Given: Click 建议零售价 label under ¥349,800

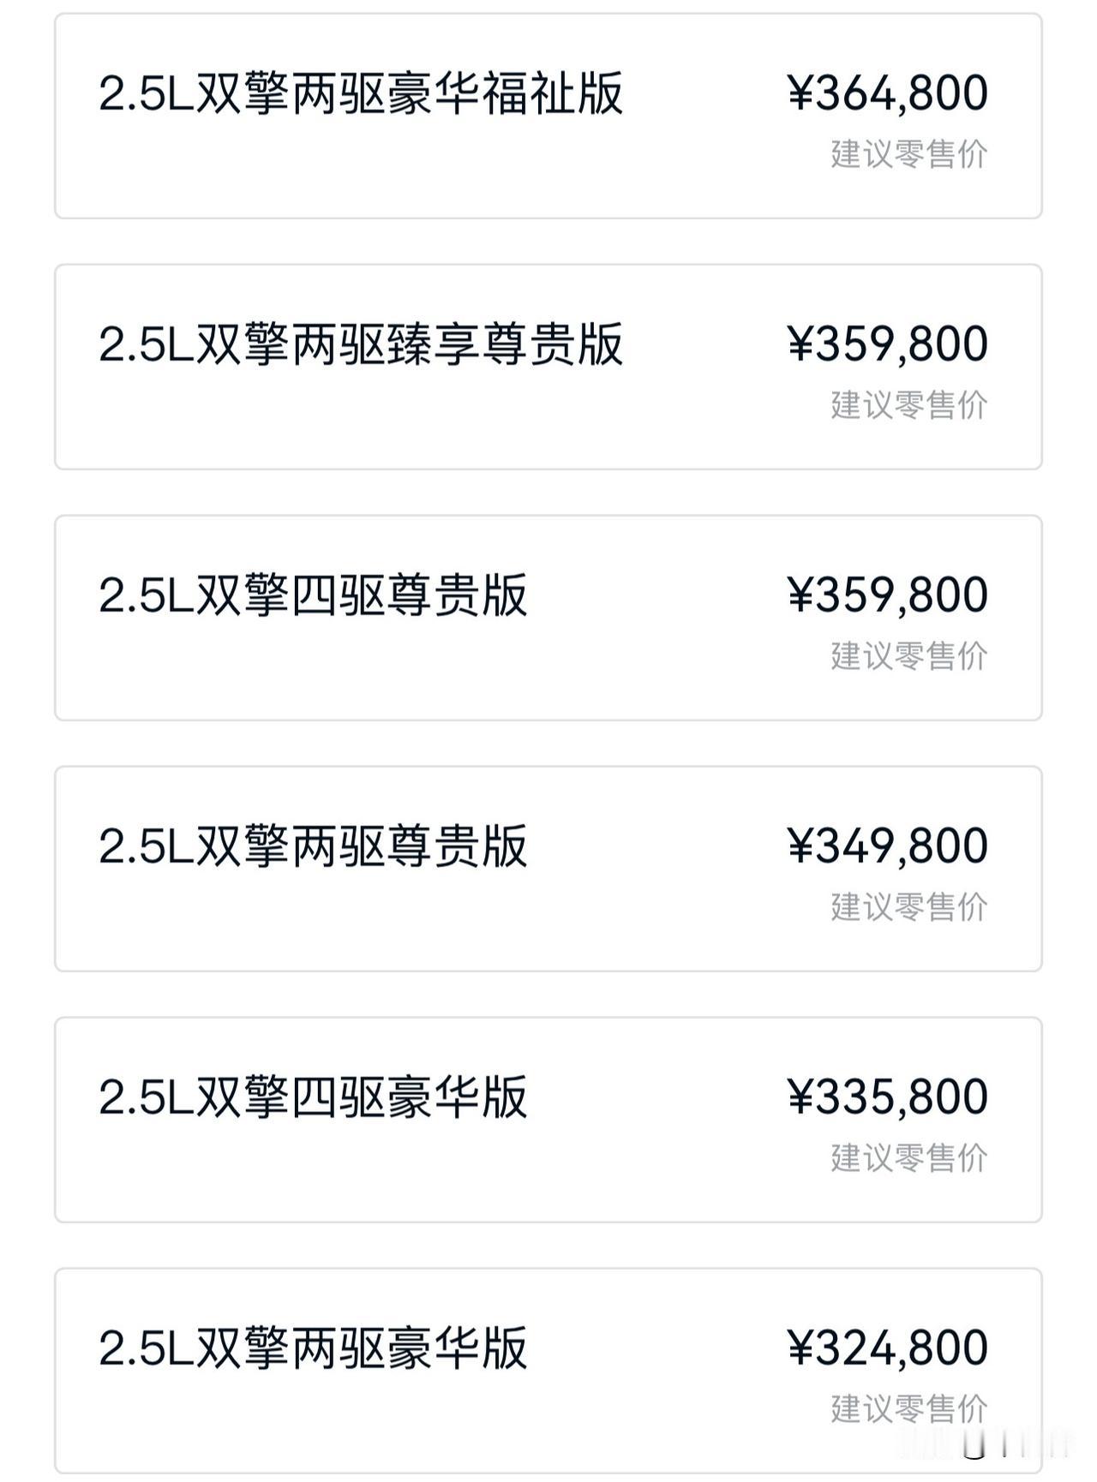Looking at the screenshot, I should coord(909,907).
